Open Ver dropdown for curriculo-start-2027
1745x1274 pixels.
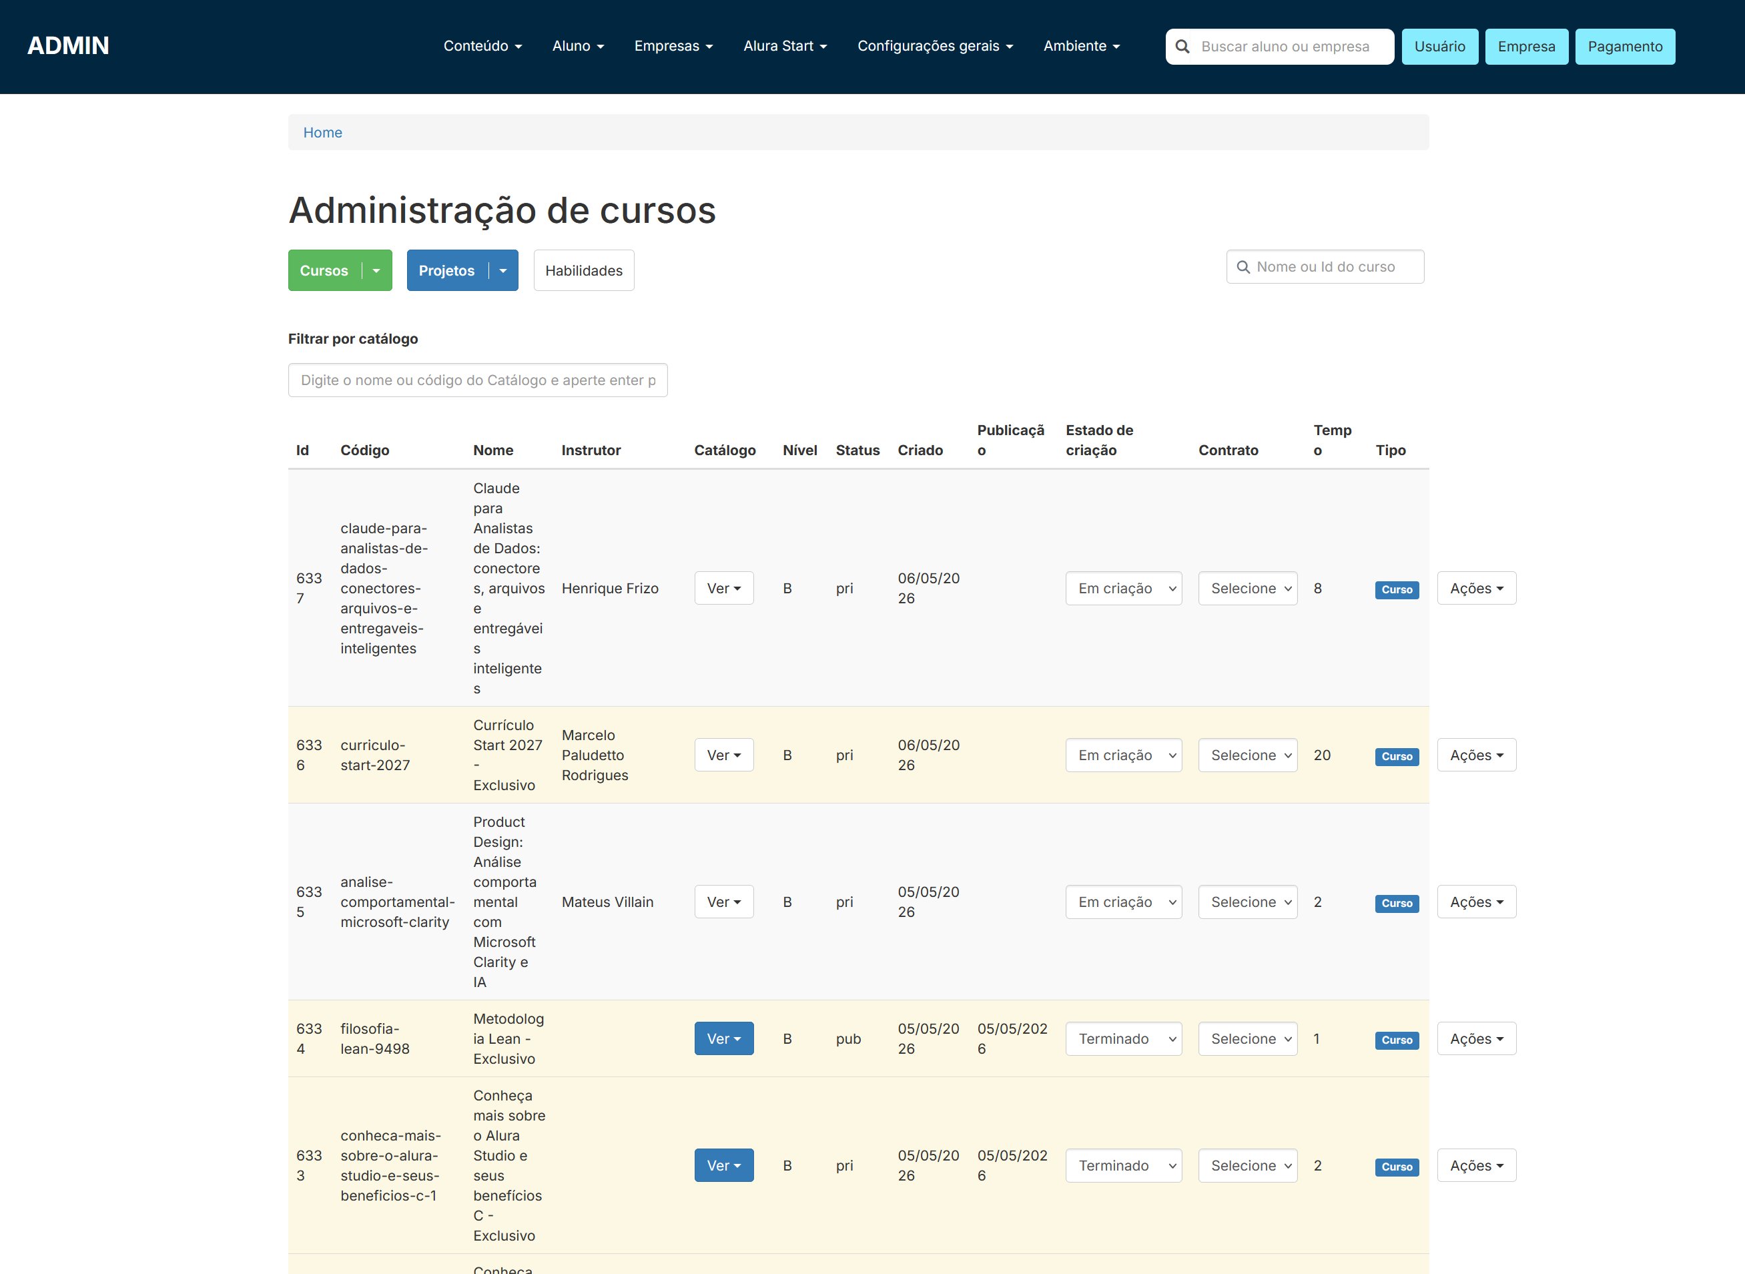[724, 755]
